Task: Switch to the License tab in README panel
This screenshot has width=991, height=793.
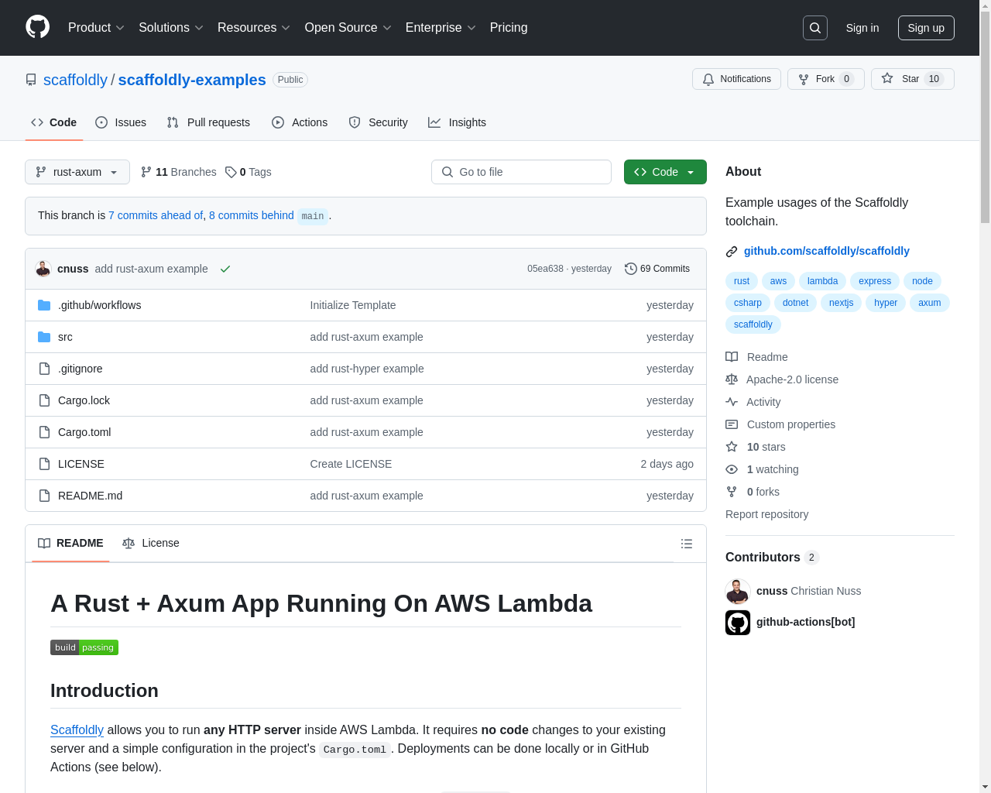Action: tap(151, 544)
